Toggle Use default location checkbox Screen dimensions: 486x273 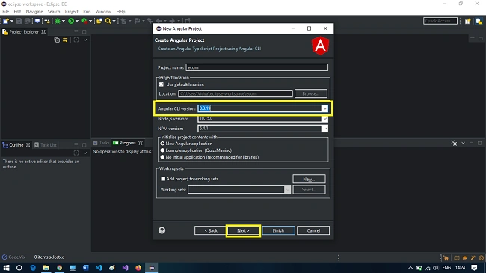click(162, 85)
